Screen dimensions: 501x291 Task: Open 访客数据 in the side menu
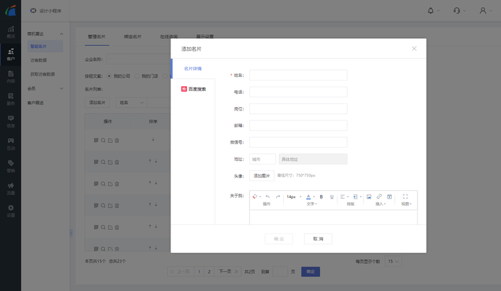39,60
